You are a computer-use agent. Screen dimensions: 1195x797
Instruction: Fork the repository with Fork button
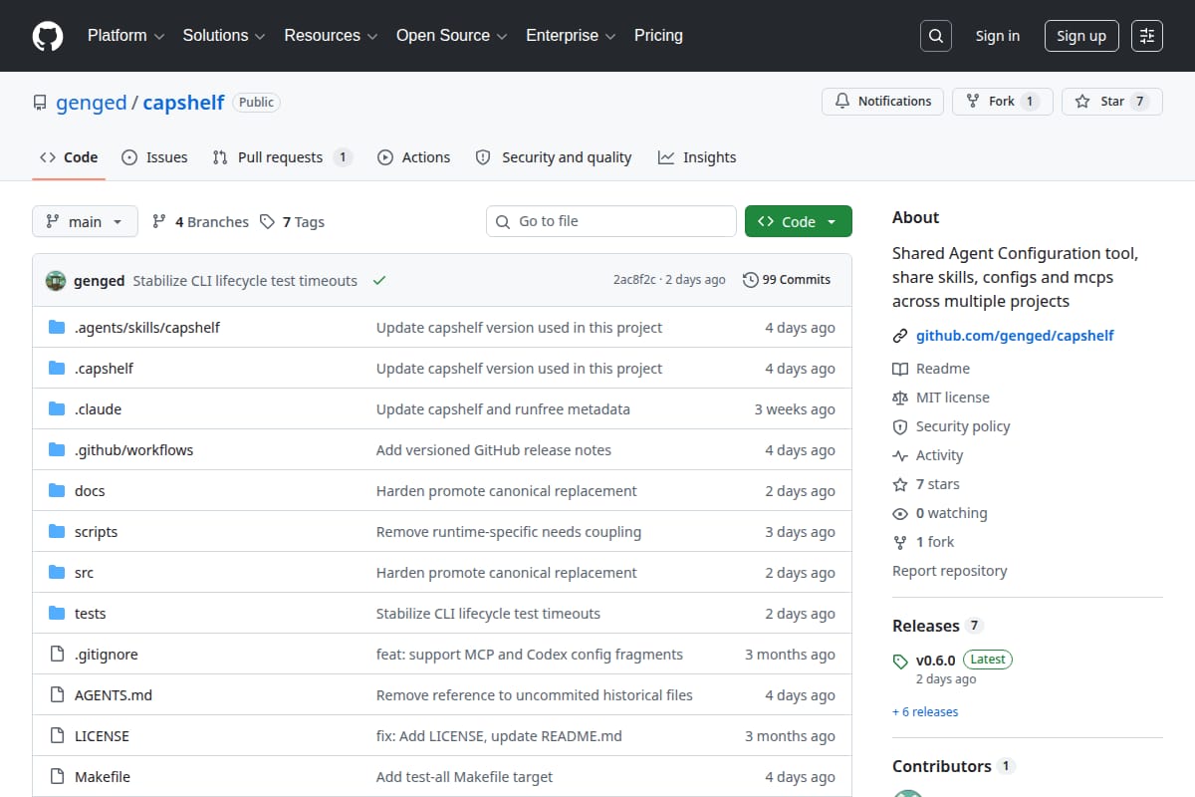point(1002,101)
